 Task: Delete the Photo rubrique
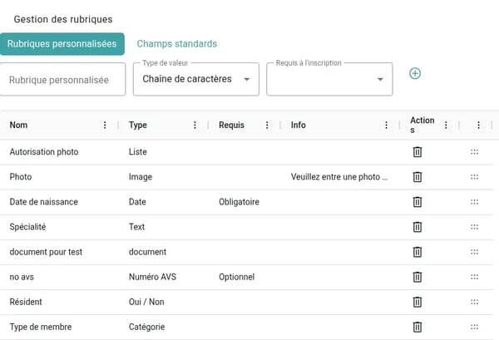[417, 177]
